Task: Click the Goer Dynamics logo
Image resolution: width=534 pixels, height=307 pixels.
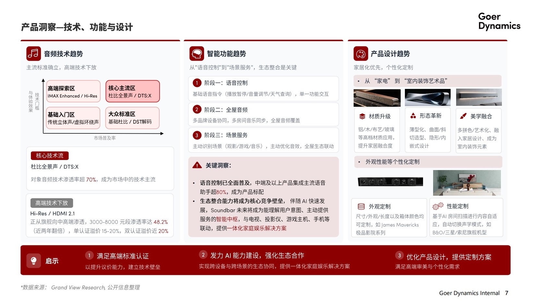Action: (x=499, y=21)
